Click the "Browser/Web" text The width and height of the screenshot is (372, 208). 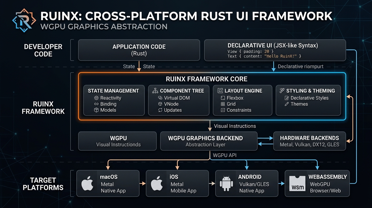(325, 191)
